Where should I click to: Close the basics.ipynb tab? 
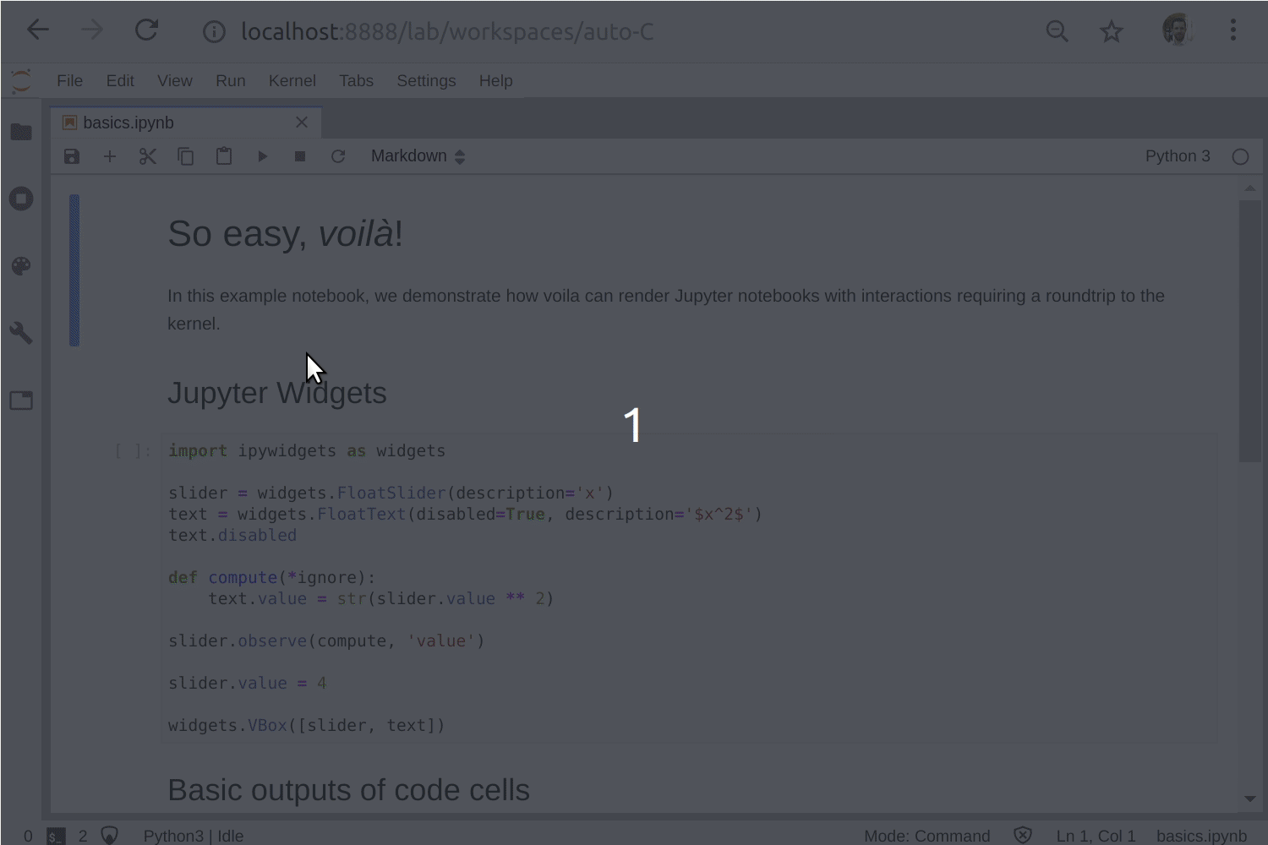coord(302,123)
